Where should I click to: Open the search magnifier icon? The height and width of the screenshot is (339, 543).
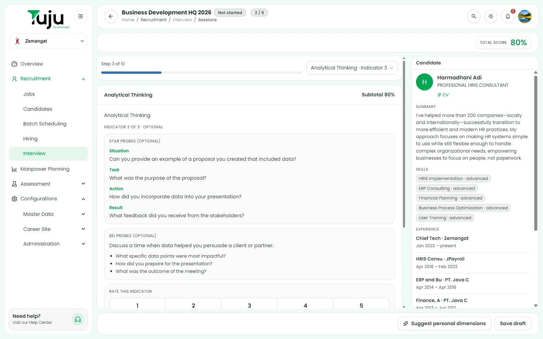474,16
